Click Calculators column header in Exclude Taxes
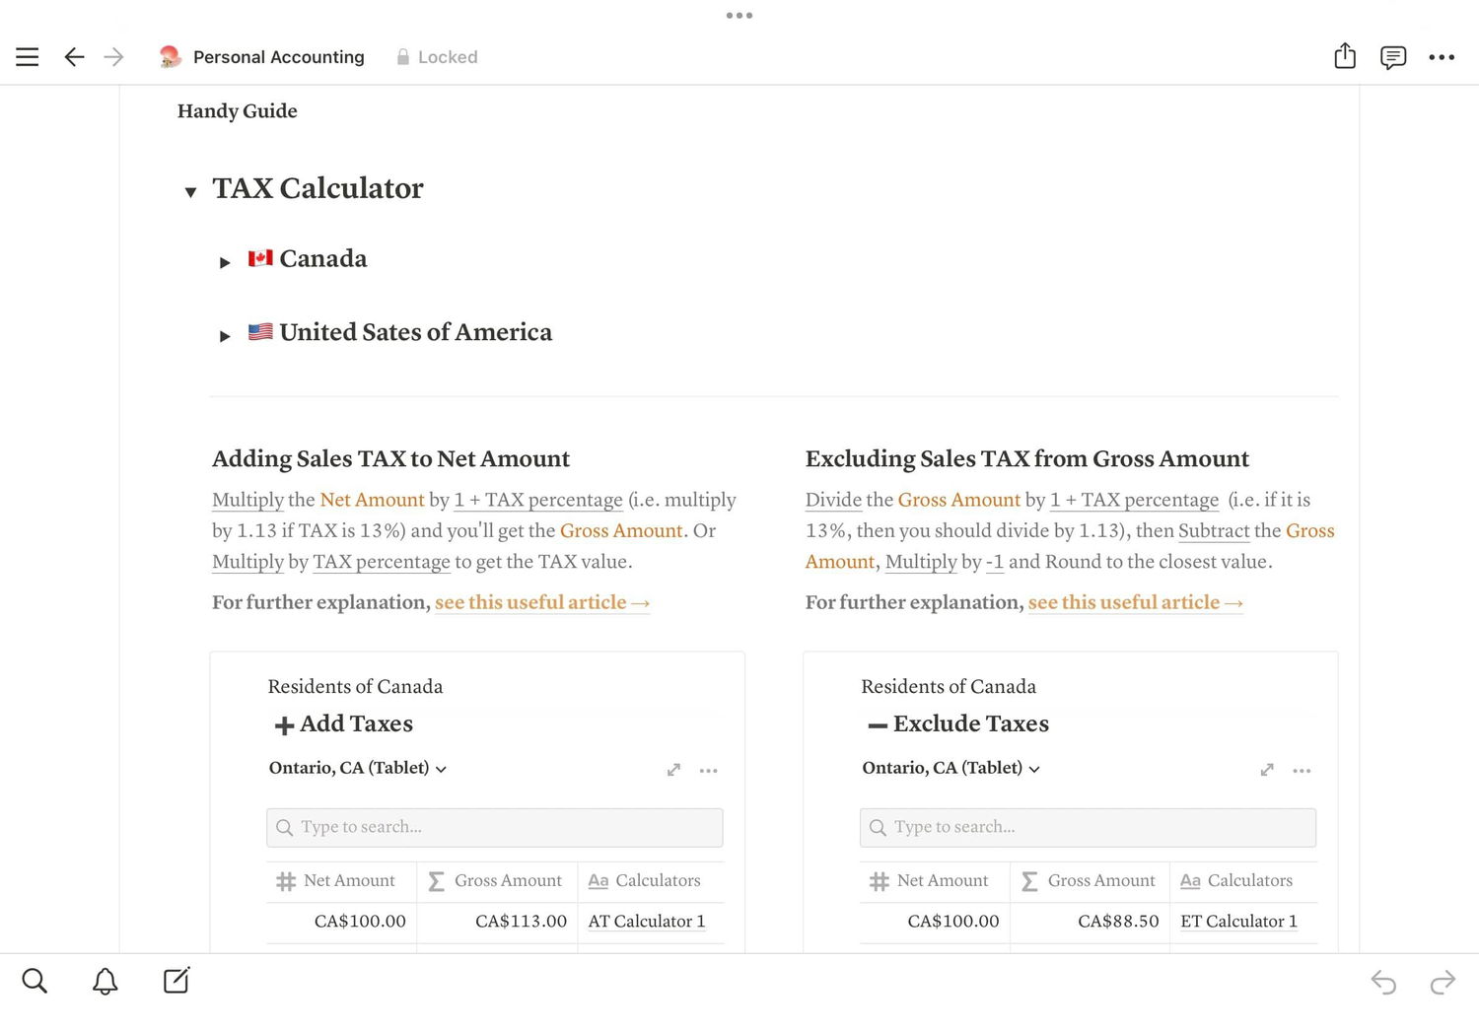Image resolution: width=1479 pixels, height=1032 pixels. [x=1244, y=880]
